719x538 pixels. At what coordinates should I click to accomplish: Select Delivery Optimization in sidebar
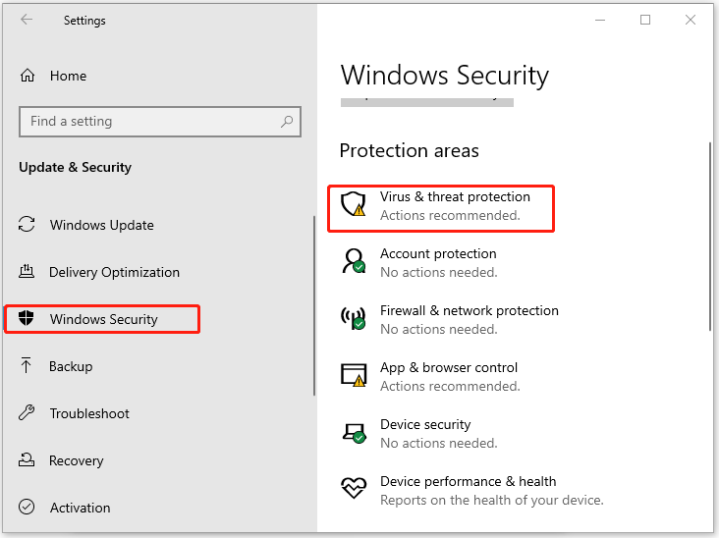[x=114, y=272]
